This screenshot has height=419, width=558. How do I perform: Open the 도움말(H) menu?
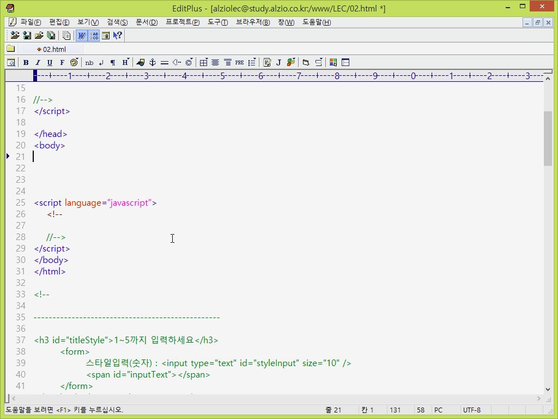click(x=317, y=22)
